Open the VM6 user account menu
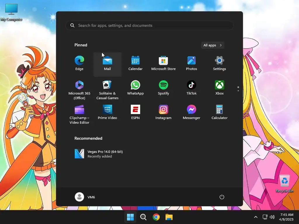 [x=85, y=197]
